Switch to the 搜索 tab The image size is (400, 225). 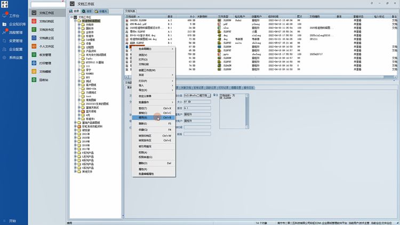[88, 11]
